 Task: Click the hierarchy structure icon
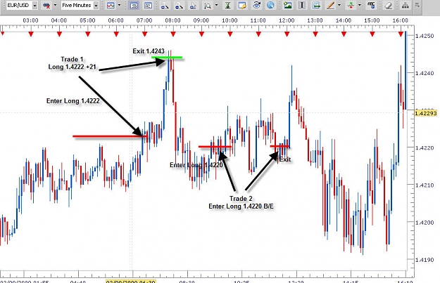click(406, 5)
